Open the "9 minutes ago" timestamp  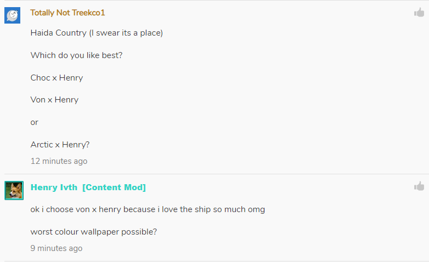pyautogui.click(x=57, y=248)
